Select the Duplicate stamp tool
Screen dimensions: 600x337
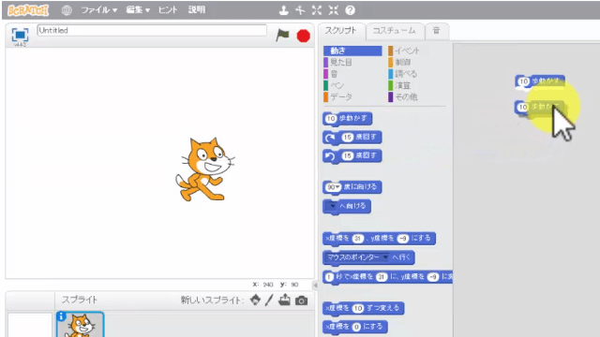[283, 10]
